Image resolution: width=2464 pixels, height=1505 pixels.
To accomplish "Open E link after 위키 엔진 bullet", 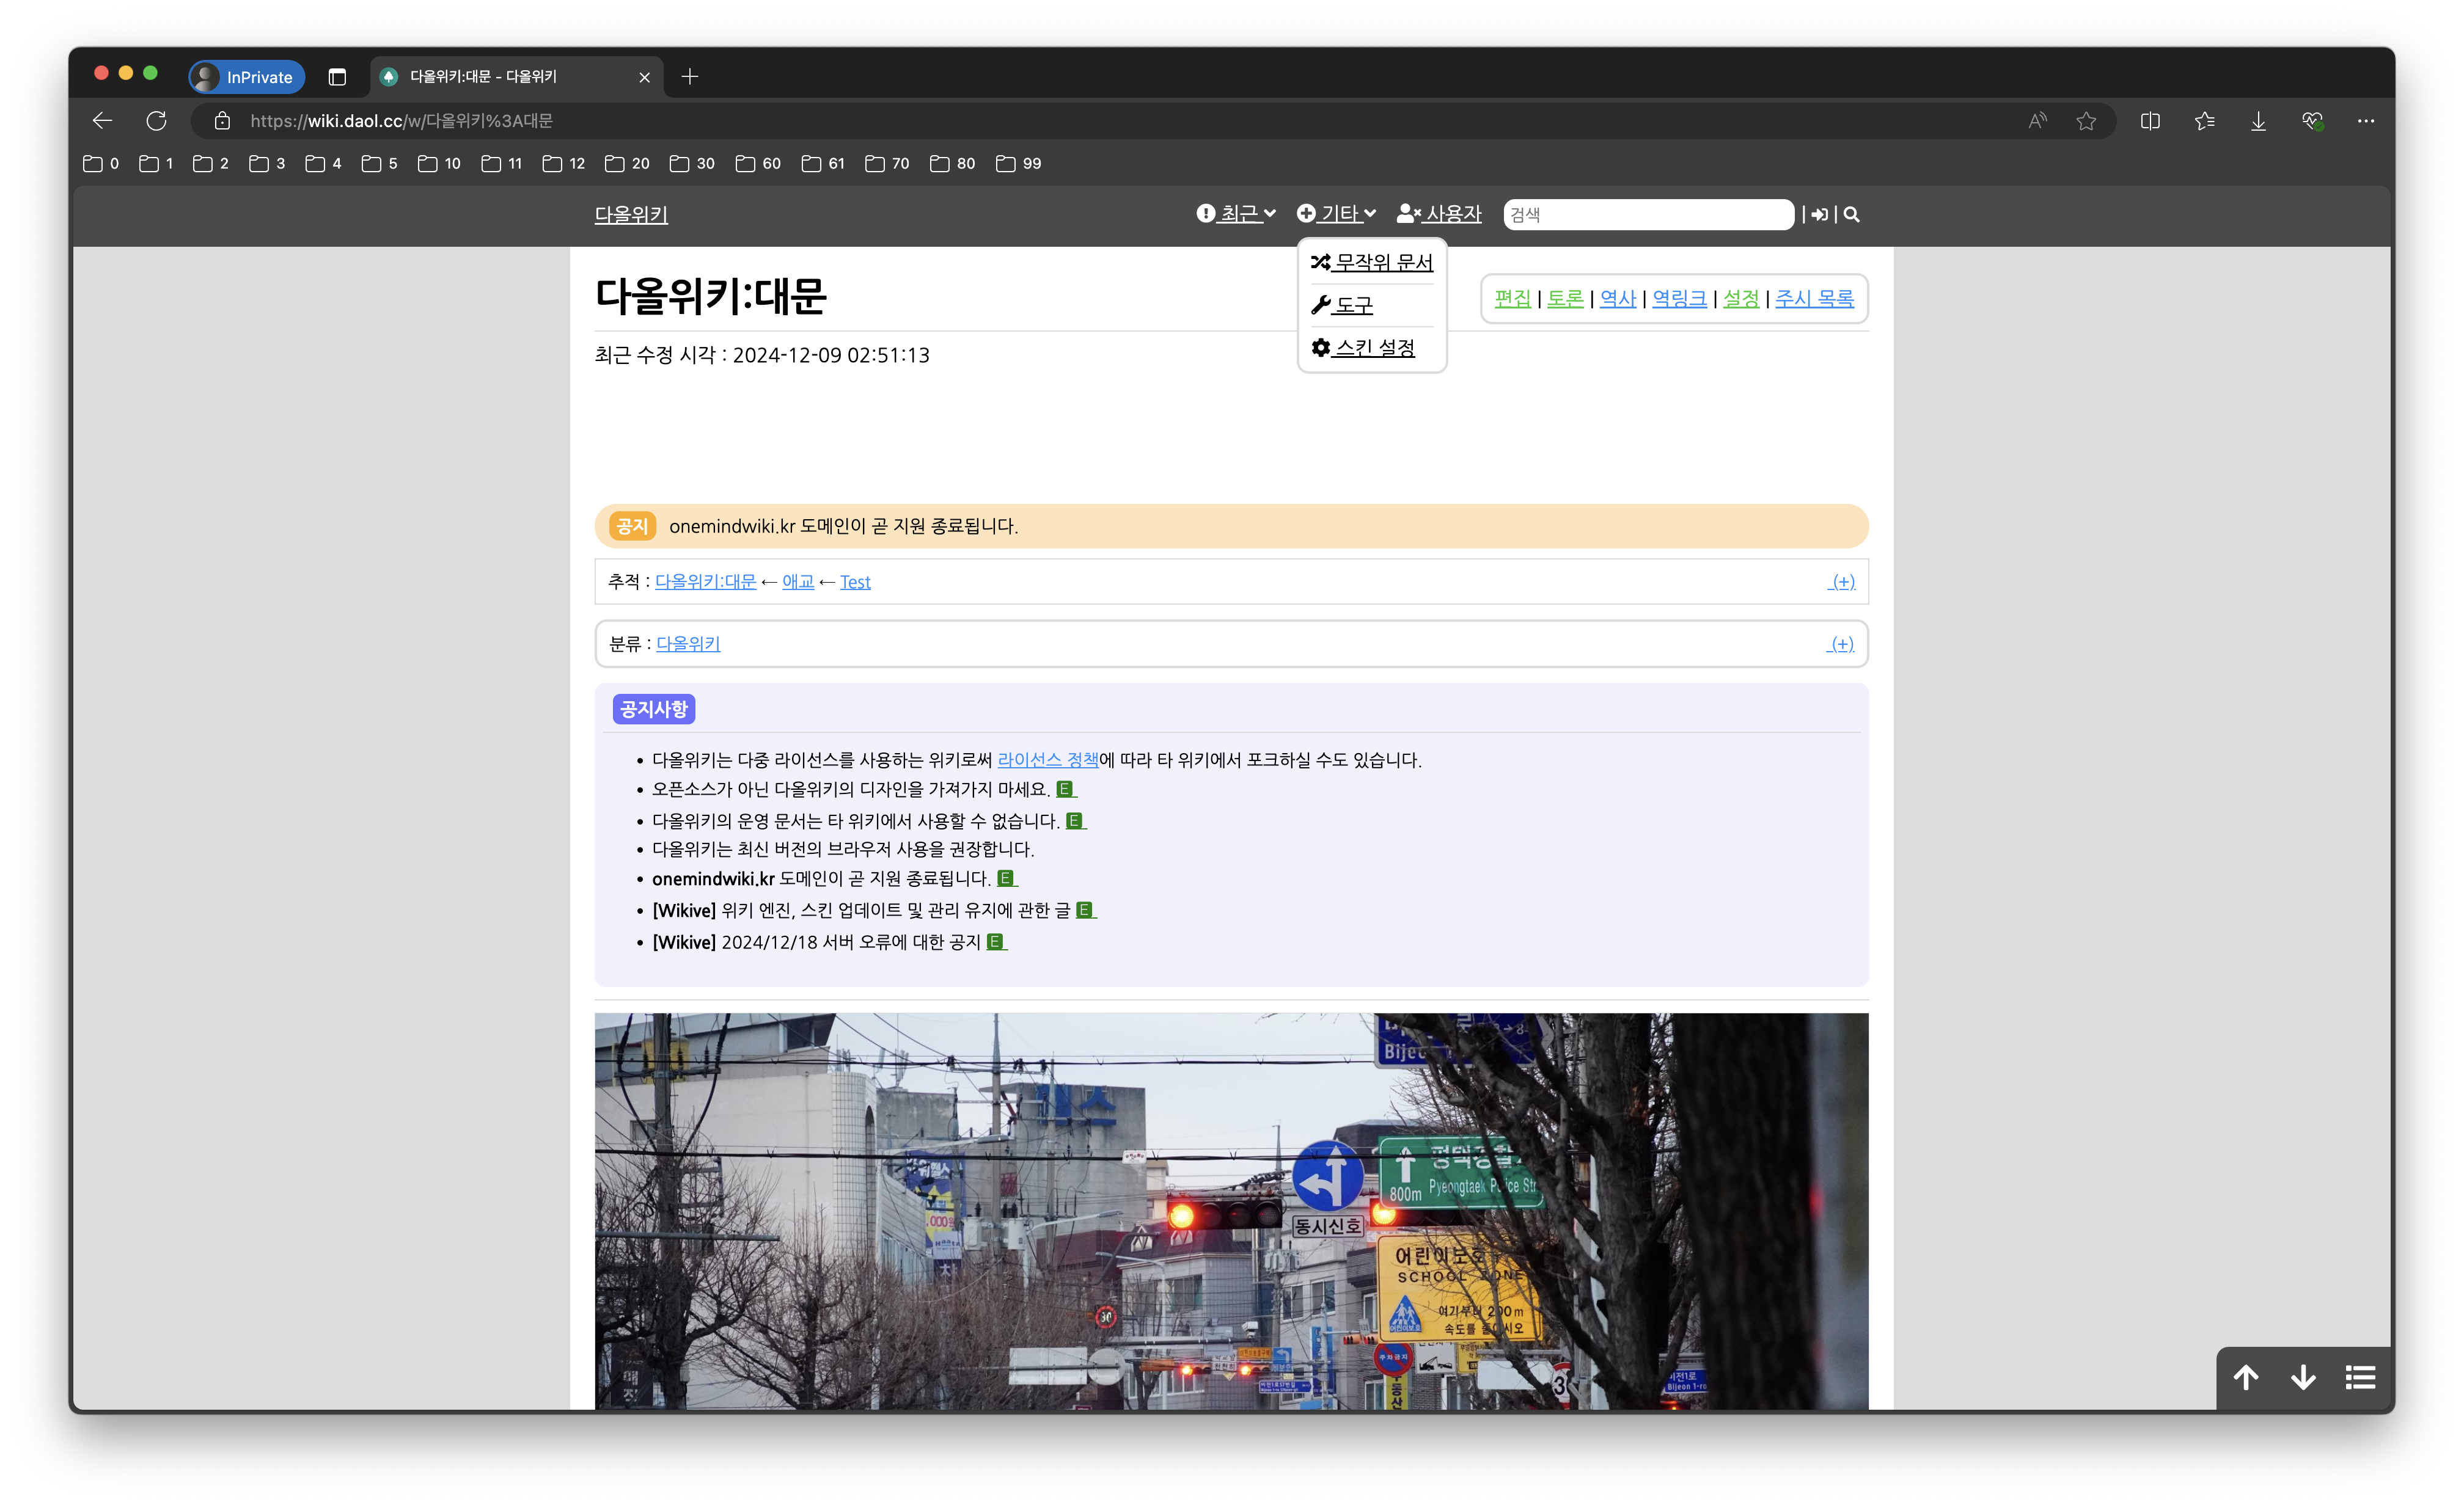I will click(1086, 911).
